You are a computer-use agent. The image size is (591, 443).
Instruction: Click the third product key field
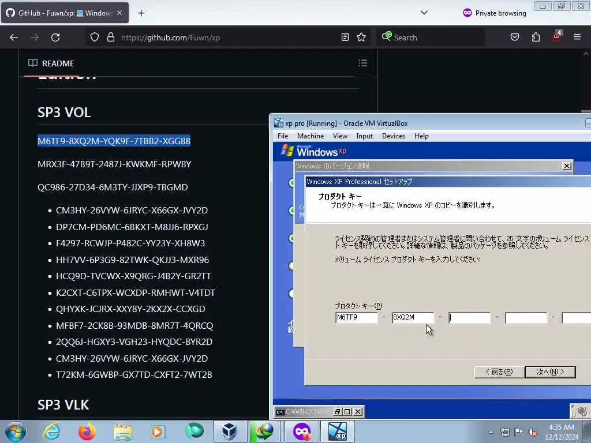click(x=470, y=318)
